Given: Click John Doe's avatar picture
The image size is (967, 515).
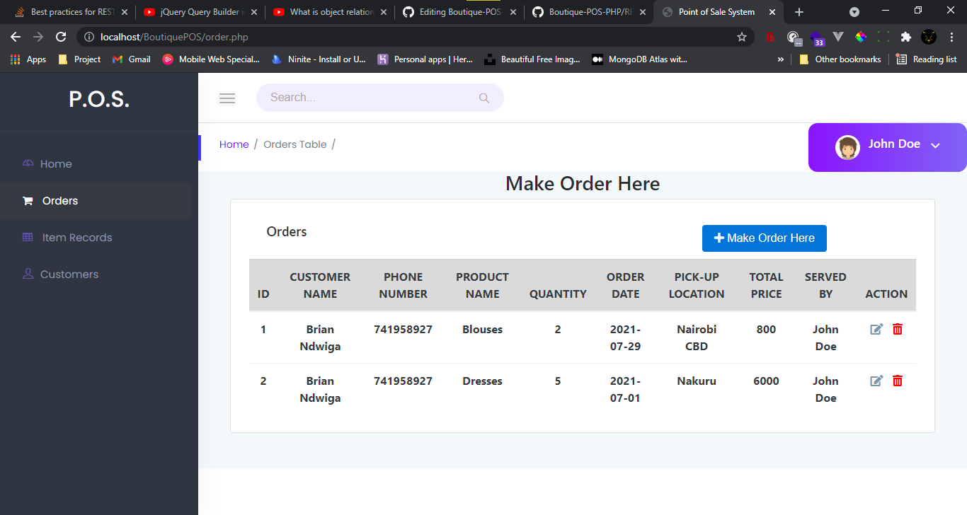Looking at the screenshot, I should click(x=847, y=147).
